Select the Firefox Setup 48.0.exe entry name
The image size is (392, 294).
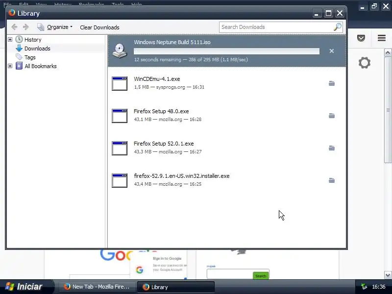pyautogui.click(x=161, y=111)
